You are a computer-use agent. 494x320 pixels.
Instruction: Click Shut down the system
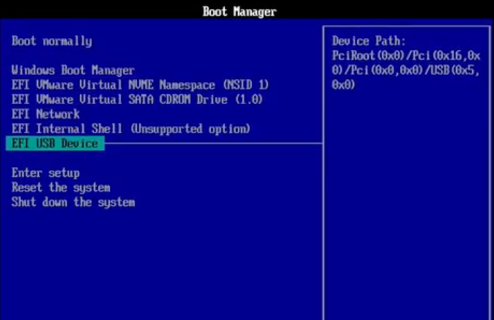(x=73, y=202)
